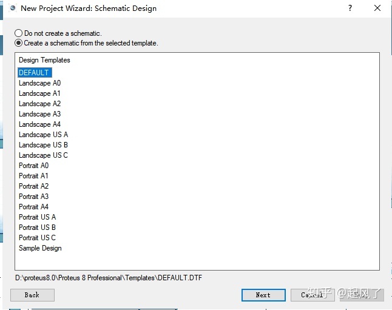This screenshot has height=310, width=392.
Task: Pick the Portrait US B template
Action: 37,227
